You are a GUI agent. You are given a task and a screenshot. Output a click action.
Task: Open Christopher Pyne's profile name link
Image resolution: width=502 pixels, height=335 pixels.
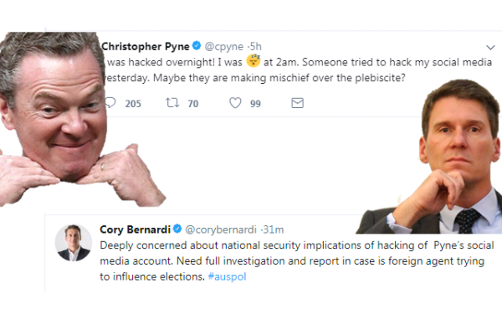143,45
